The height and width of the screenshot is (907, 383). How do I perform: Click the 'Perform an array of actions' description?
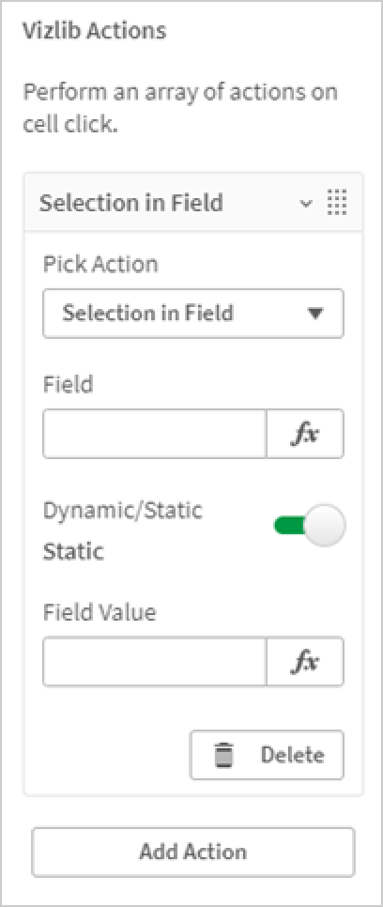coord(180,108)
